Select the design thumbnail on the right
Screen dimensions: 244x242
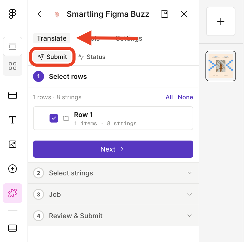[221, 66]
